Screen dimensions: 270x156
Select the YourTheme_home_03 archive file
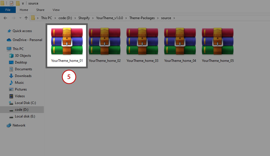142,42
